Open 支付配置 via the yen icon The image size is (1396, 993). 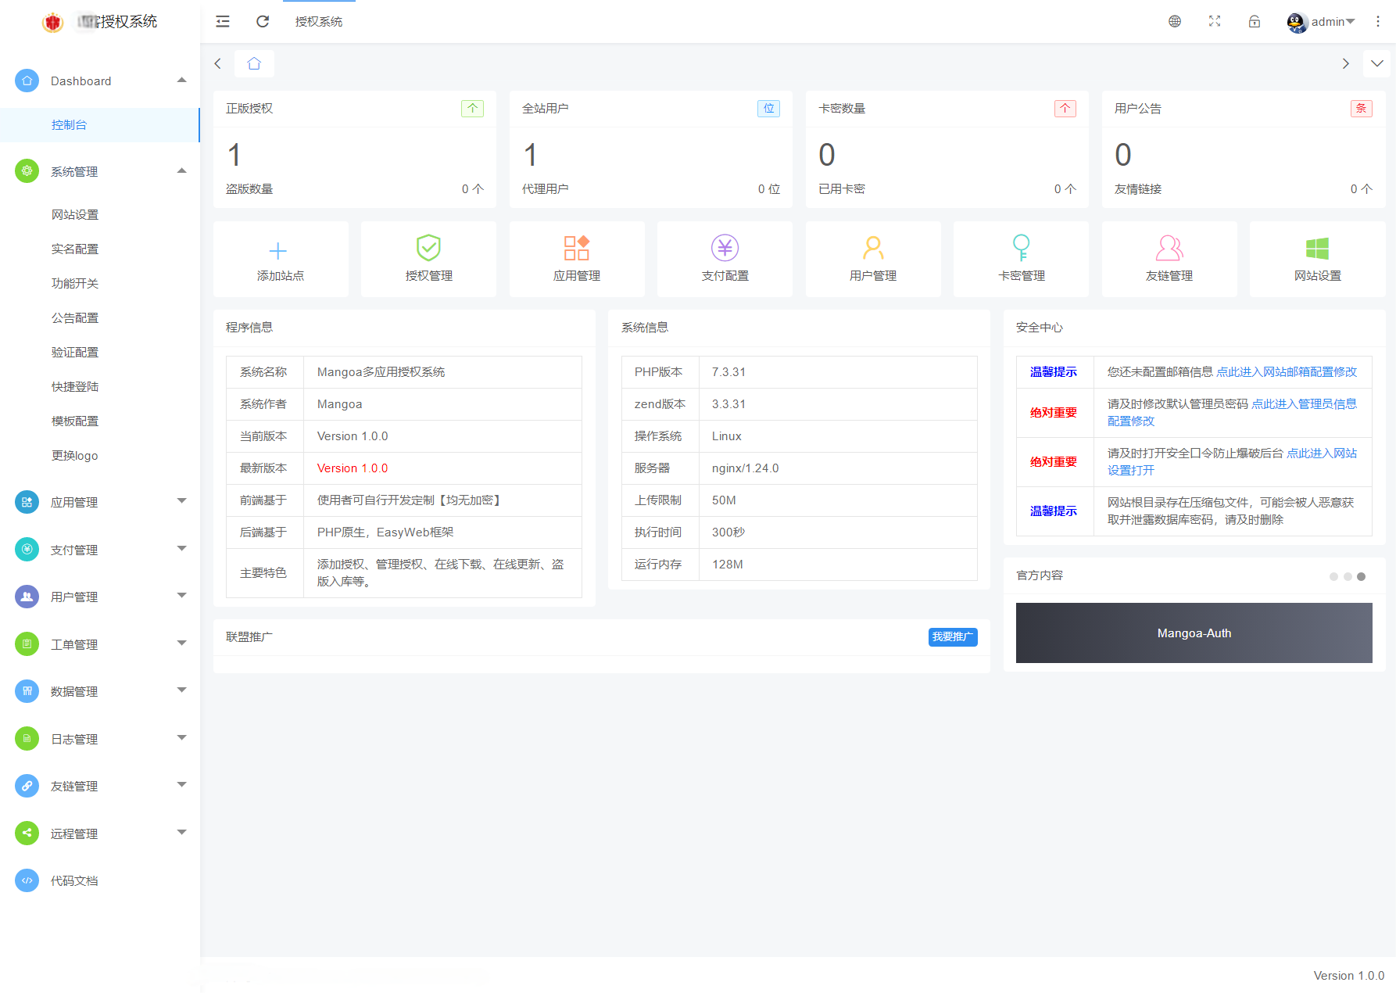coord(724,249)
